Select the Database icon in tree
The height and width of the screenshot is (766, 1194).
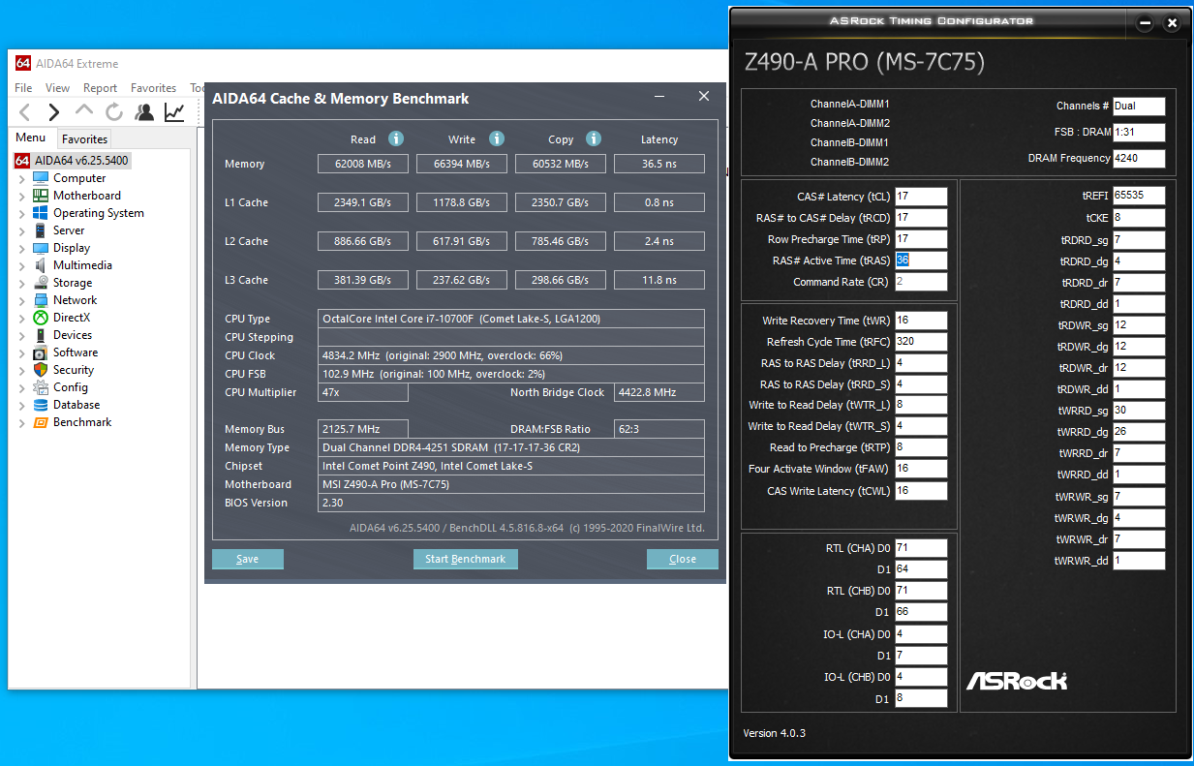[x=41, y=405]
